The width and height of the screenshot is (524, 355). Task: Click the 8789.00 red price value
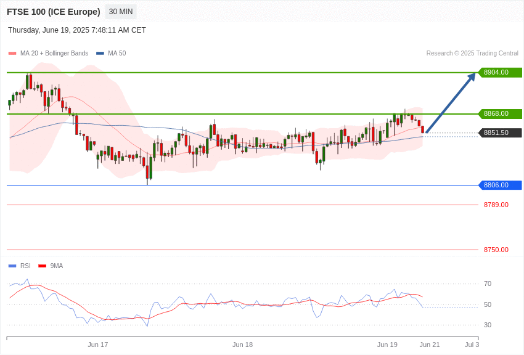(x=496, y=205)
